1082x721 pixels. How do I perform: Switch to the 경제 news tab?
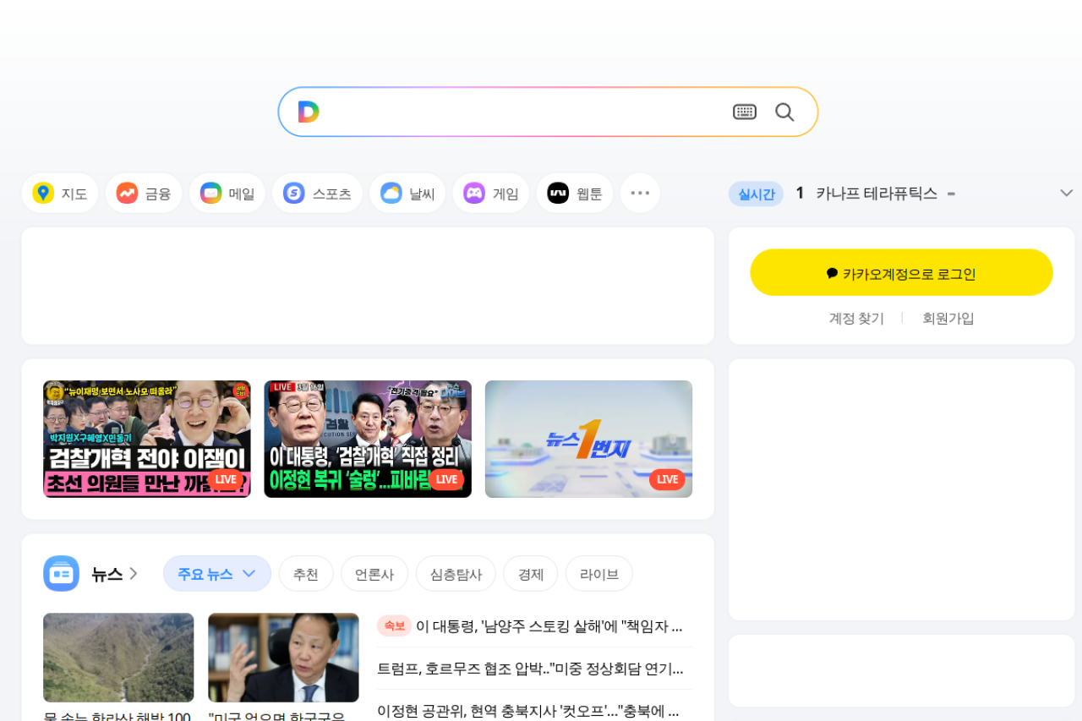[531, 574]
